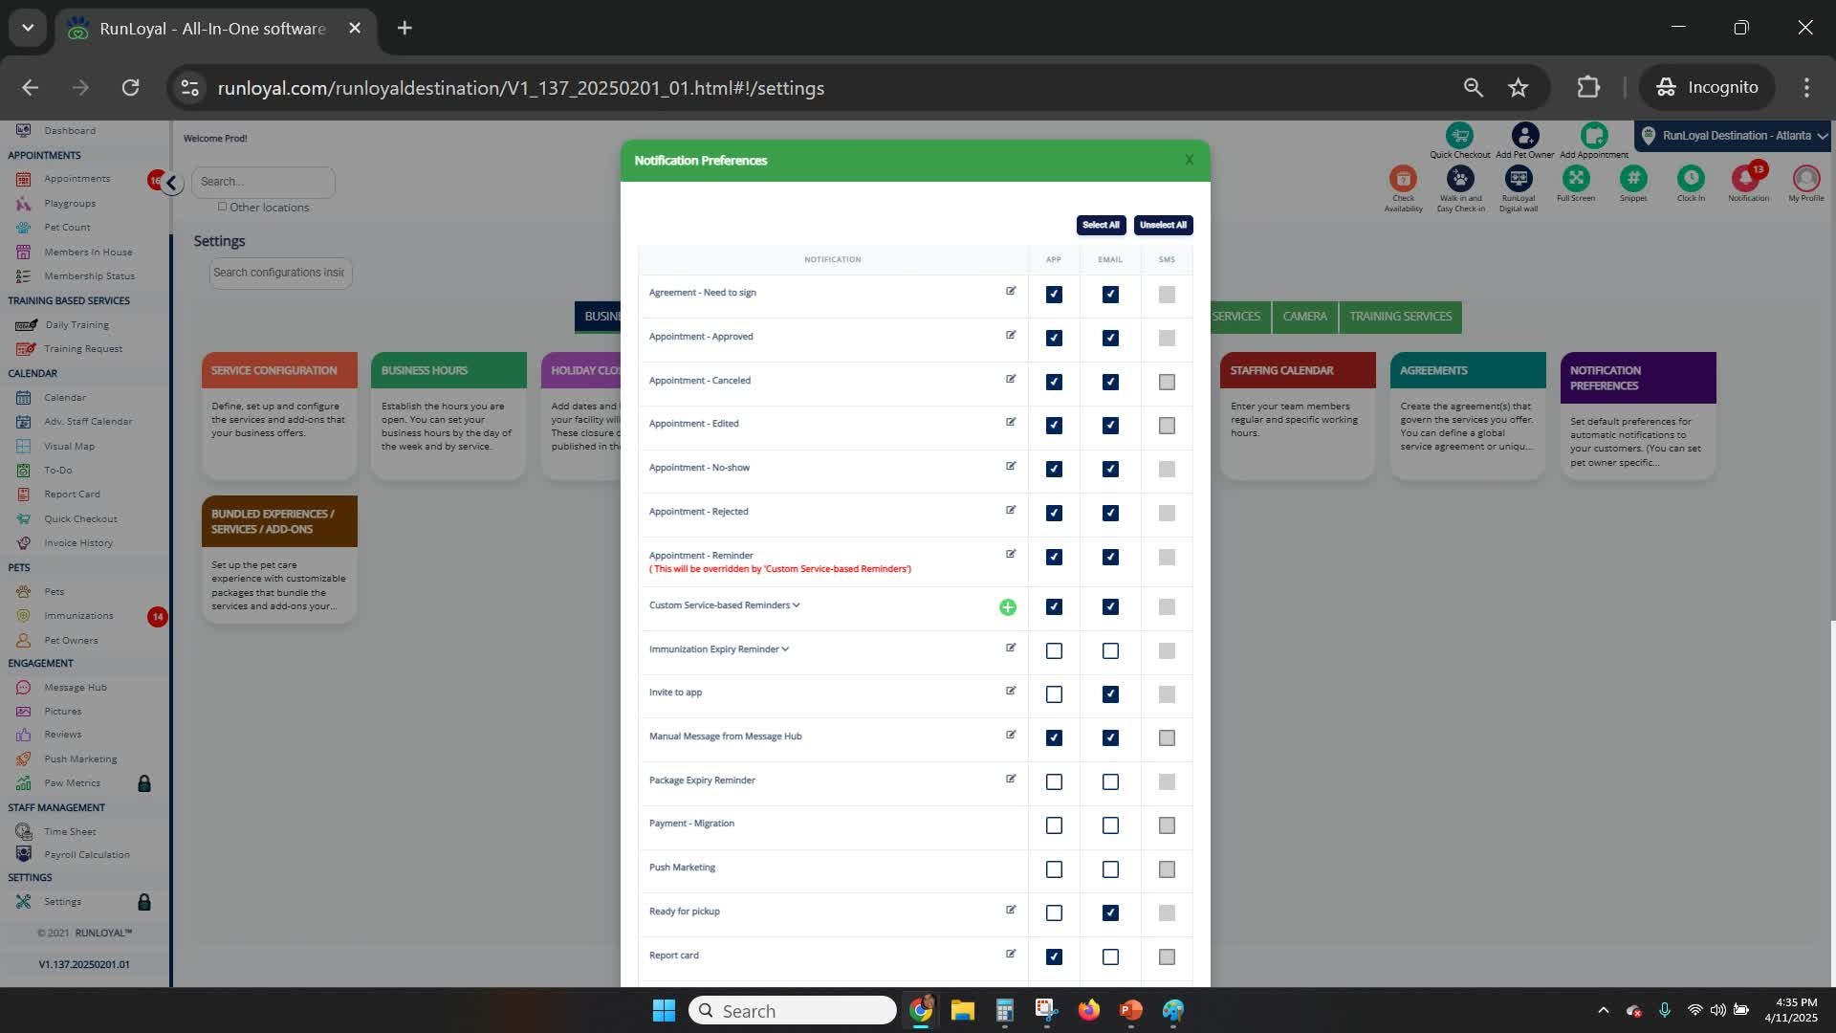Click edit icon for Report card notification
This screenshot has width=1836, height=1033.
(1011, 954)
